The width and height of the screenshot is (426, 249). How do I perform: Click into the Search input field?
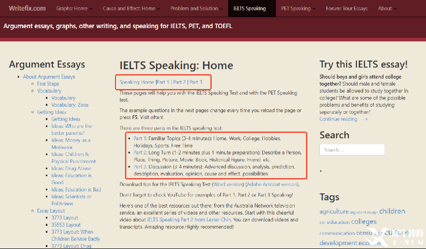tap(352, 150)
